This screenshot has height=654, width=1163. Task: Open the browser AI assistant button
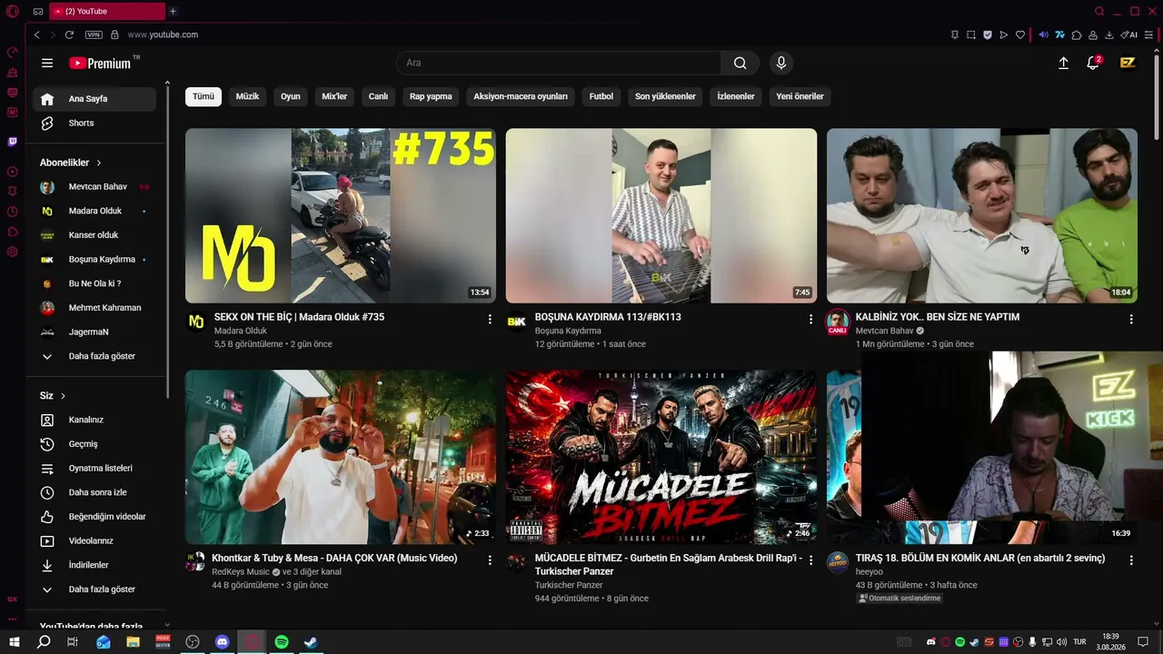coord(1129,35)
